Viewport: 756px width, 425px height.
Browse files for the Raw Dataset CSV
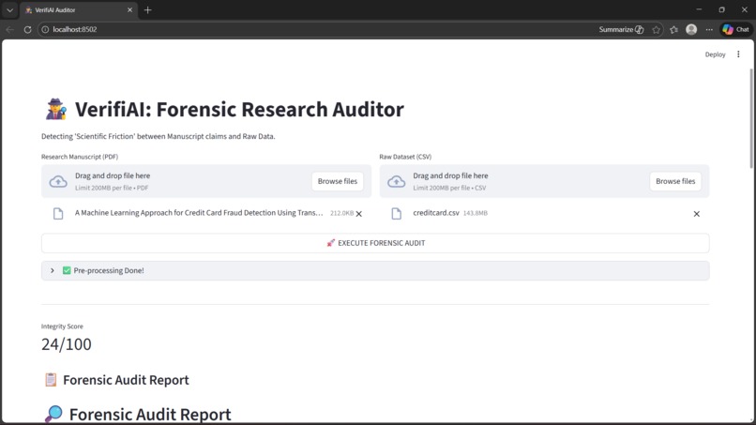[x=675, y=181]
